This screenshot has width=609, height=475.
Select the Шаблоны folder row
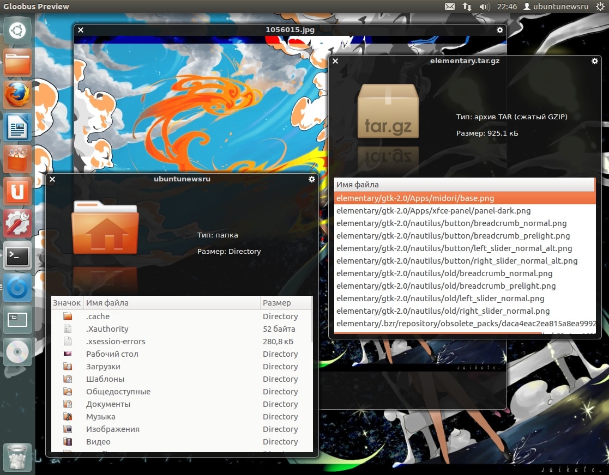[182, 379]
